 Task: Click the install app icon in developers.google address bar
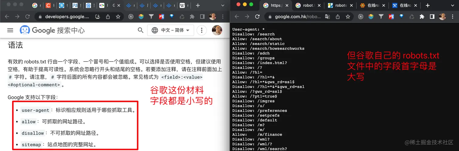(x=97, y=17)
